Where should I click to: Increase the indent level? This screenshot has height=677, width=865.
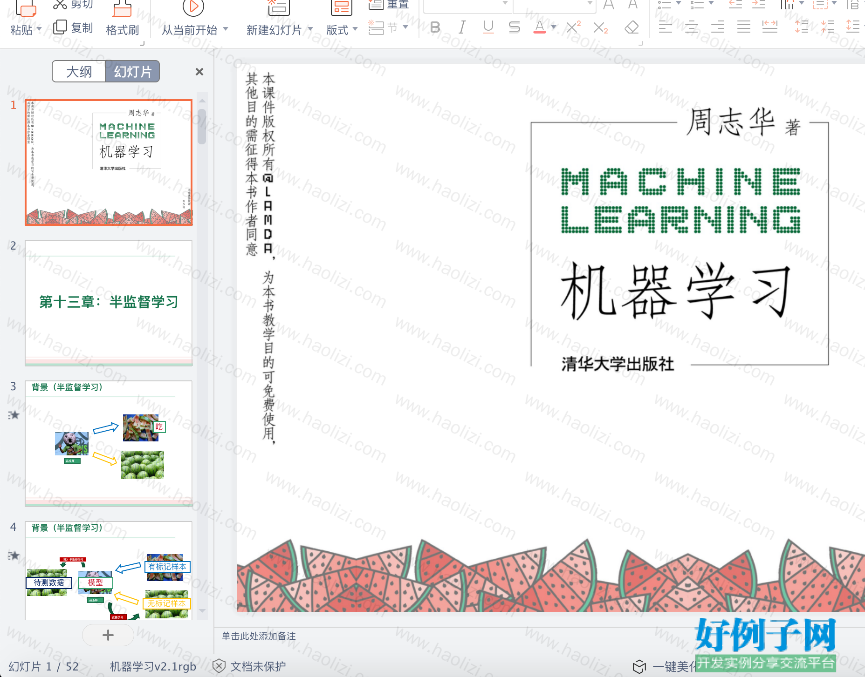[x=759, y=5]
